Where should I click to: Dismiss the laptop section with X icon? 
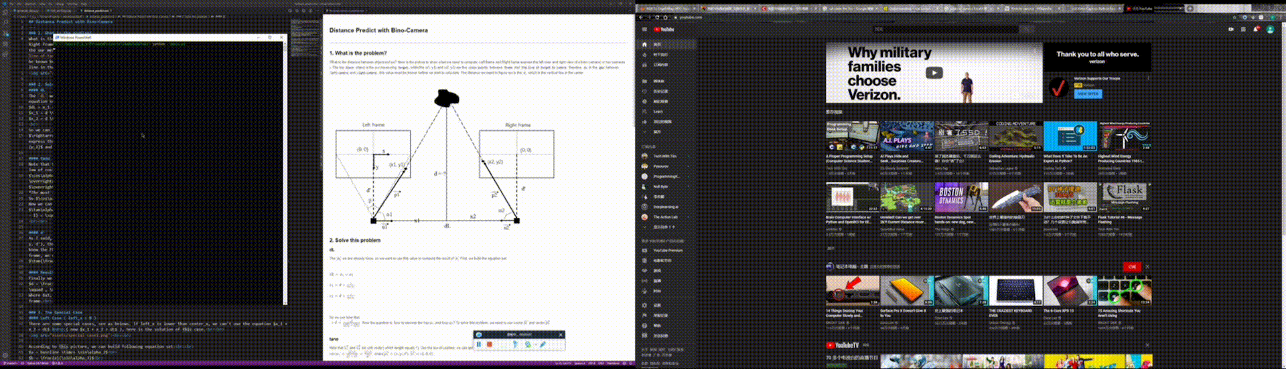coord(1147,266)
